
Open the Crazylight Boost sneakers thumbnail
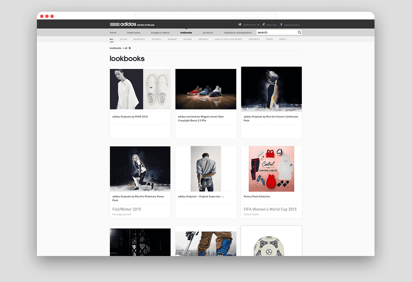click(x=206, y=89)
